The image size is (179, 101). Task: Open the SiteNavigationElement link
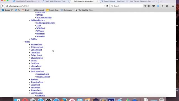pyautogui.click(x=45, y=23)
